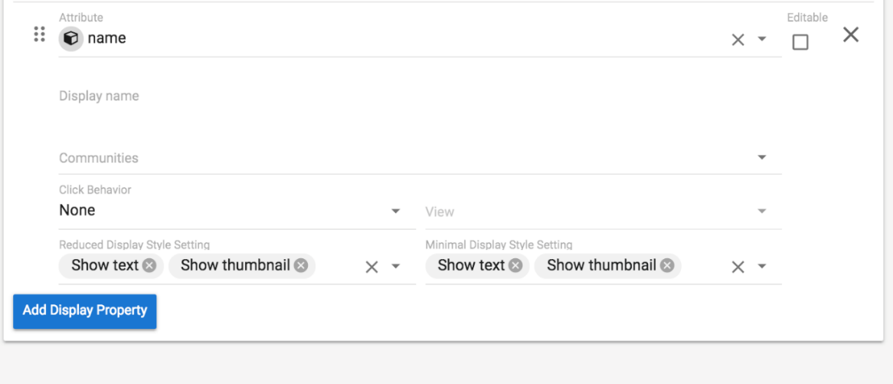Image resolution: width=893 pixels, height=384 pixels.
Task: Open the Click Behavior dropdown
Action: coord(396,211)
